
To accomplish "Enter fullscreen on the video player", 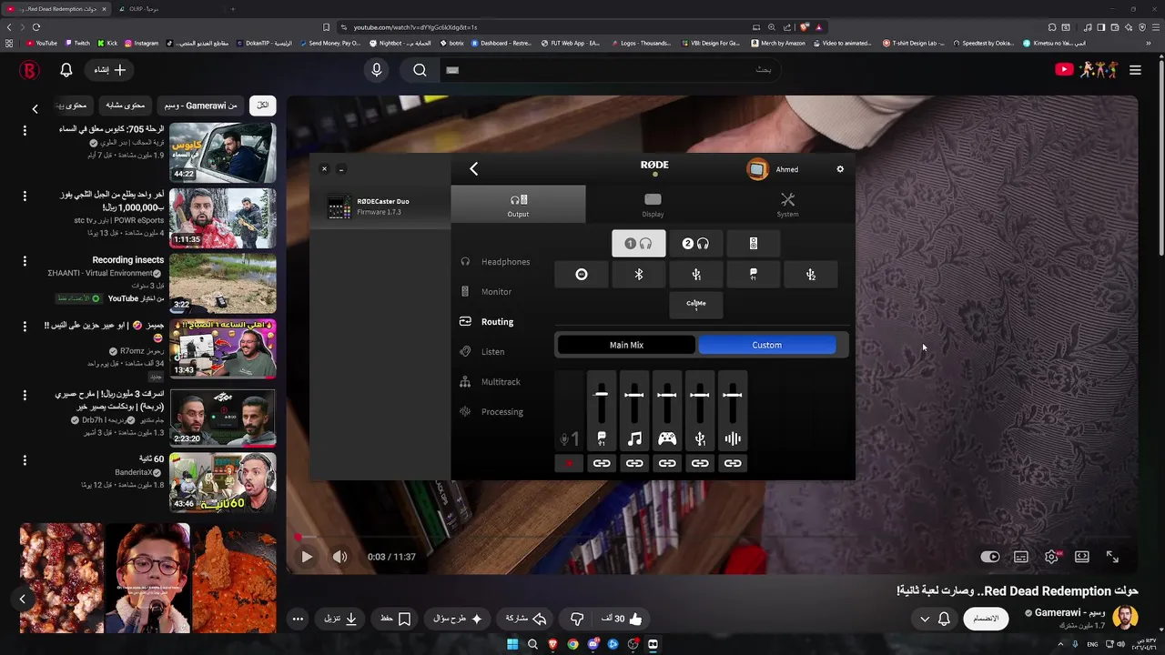I will pos(1112,557).
